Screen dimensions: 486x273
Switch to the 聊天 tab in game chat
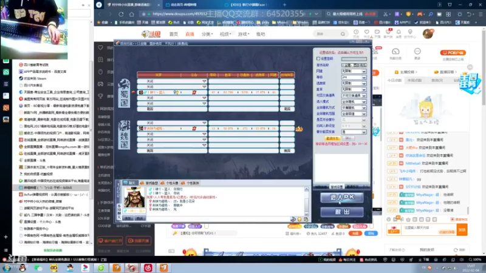(x=129, y=183)
